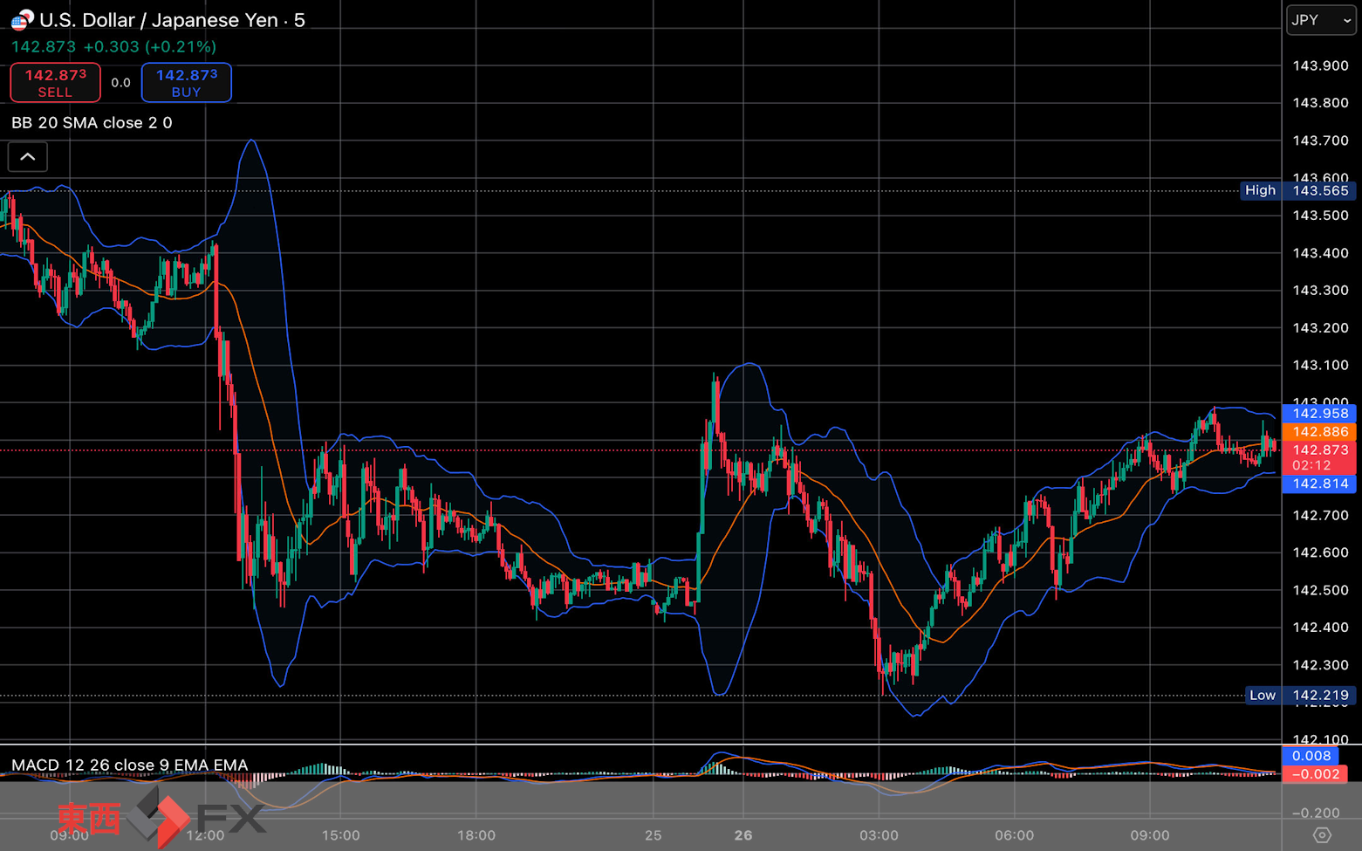Open chart settings hexagon icon
The width and height of the screenshot is (1362, 851).
click(x=1322, y=835)
